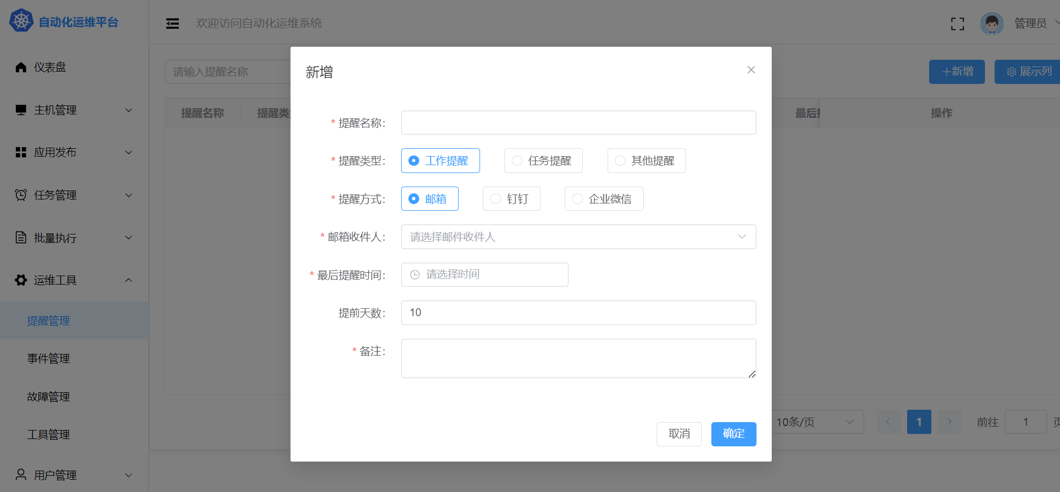Open 故障管理 menu item

[x=49, y=397]
